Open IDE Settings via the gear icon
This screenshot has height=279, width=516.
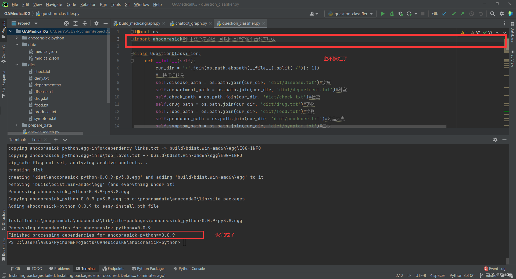pyautogui.click(x=502, y=13)
